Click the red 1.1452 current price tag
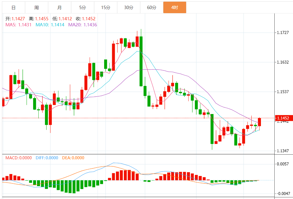293x199 pixels. pos(284,118)
